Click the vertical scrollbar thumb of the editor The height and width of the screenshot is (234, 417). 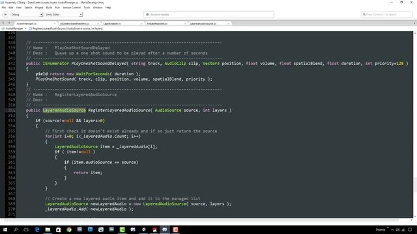point(415,184)
